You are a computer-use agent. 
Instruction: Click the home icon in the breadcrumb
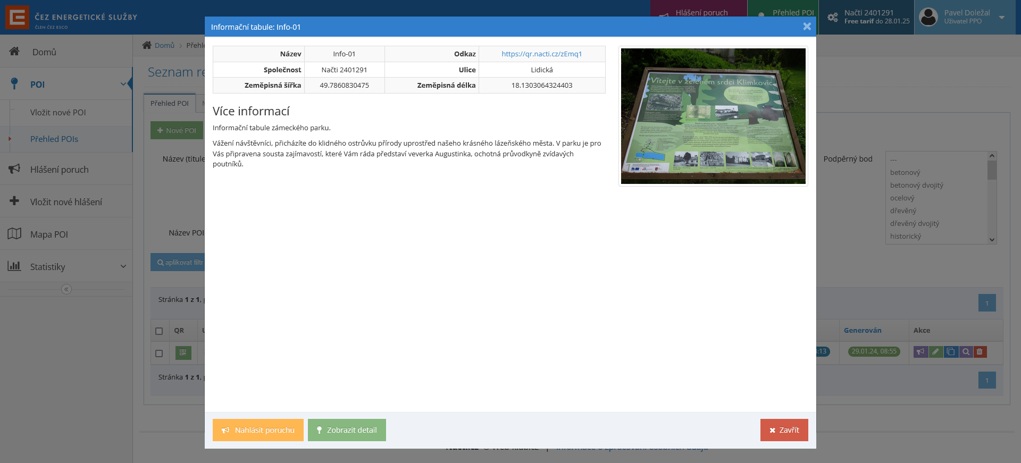147,45
